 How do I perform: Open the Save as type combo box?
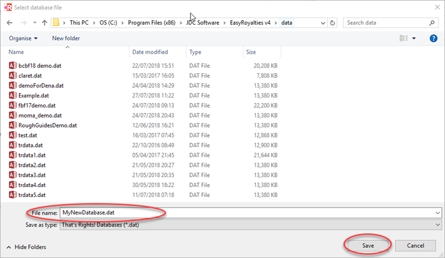250,225
